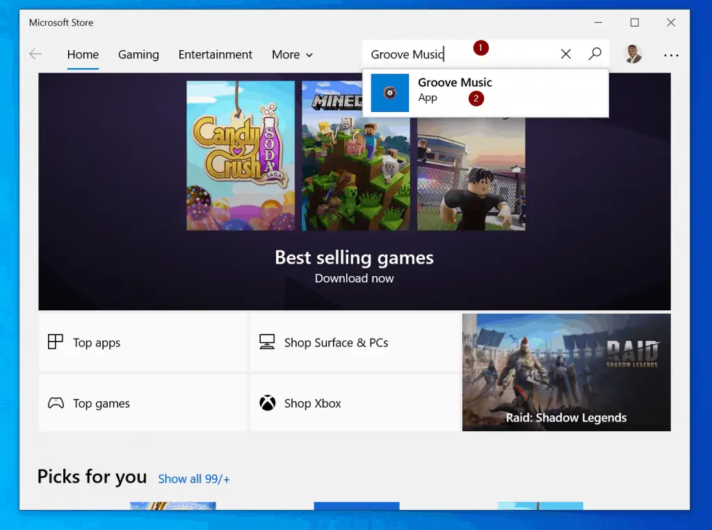Select the Groove Music search suggestion

(x=485, y=93)
